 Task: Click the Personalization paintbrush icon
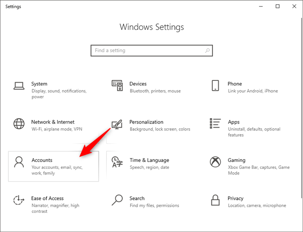(x=117, y=124)
